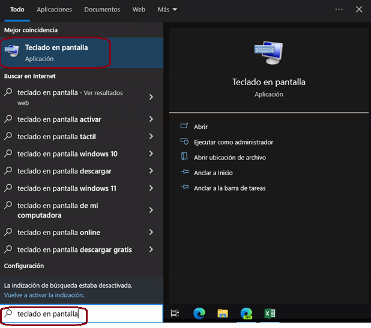Viewport: 371px width, 328px height.
Task: Expand the 'descargar gratis' suggestion arrow
Action: point(151,249)
